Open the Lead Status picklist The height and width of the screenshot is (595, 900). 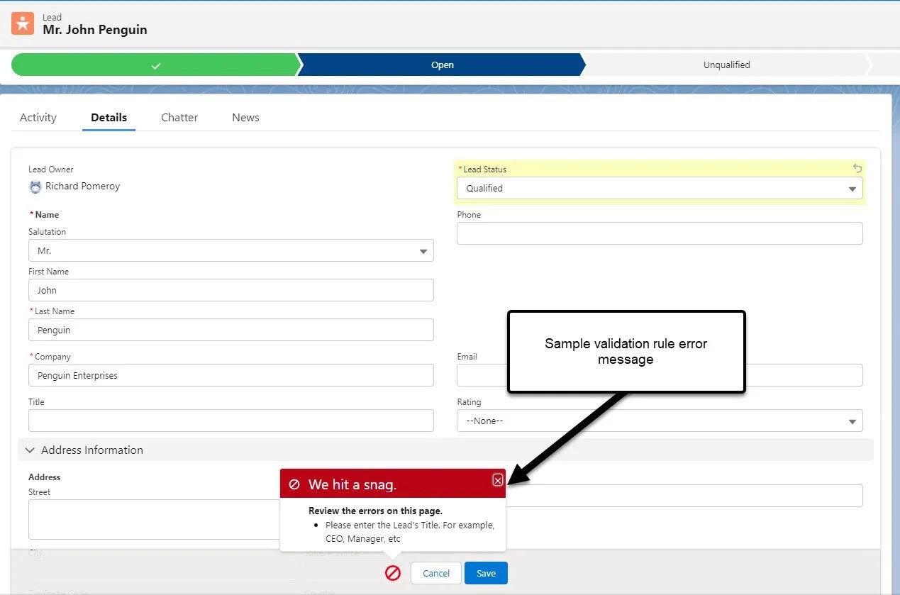pyautogui.click(x=852, y=188)
